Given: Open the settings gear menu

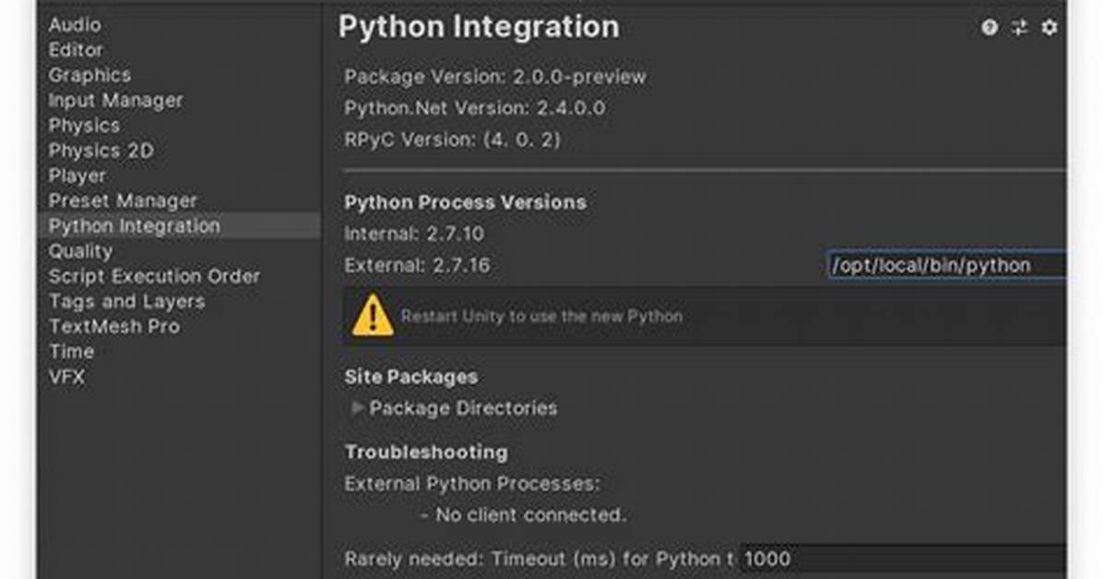Looking at the screenshot, I should tap(1049, 28).
